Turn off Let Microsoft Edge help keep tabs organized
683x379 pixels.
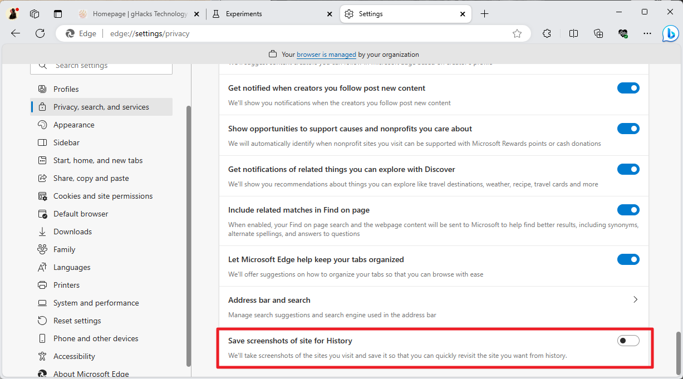628,259
